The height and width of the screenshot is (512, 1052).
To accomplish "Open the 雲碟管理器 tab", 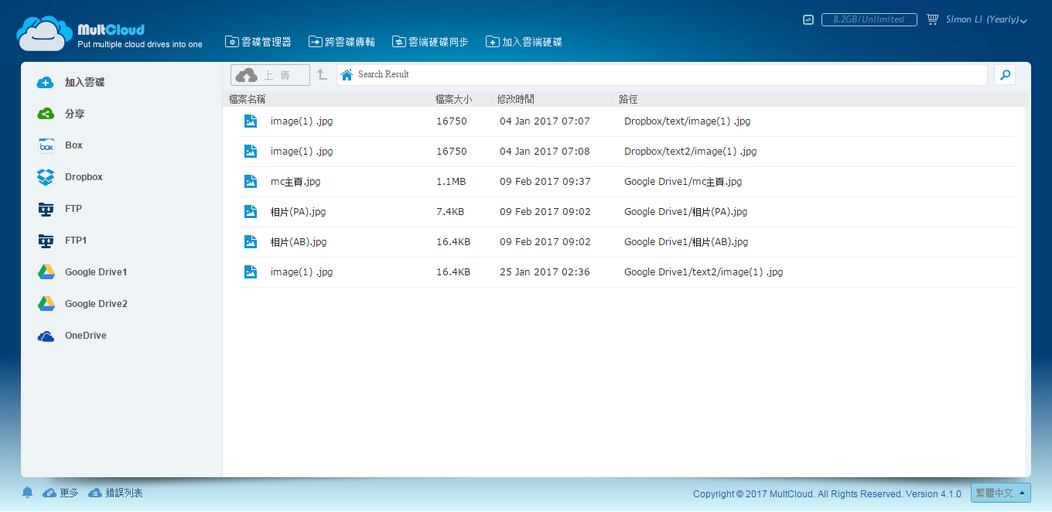I will pyautogui.click(x=258, y=42).
